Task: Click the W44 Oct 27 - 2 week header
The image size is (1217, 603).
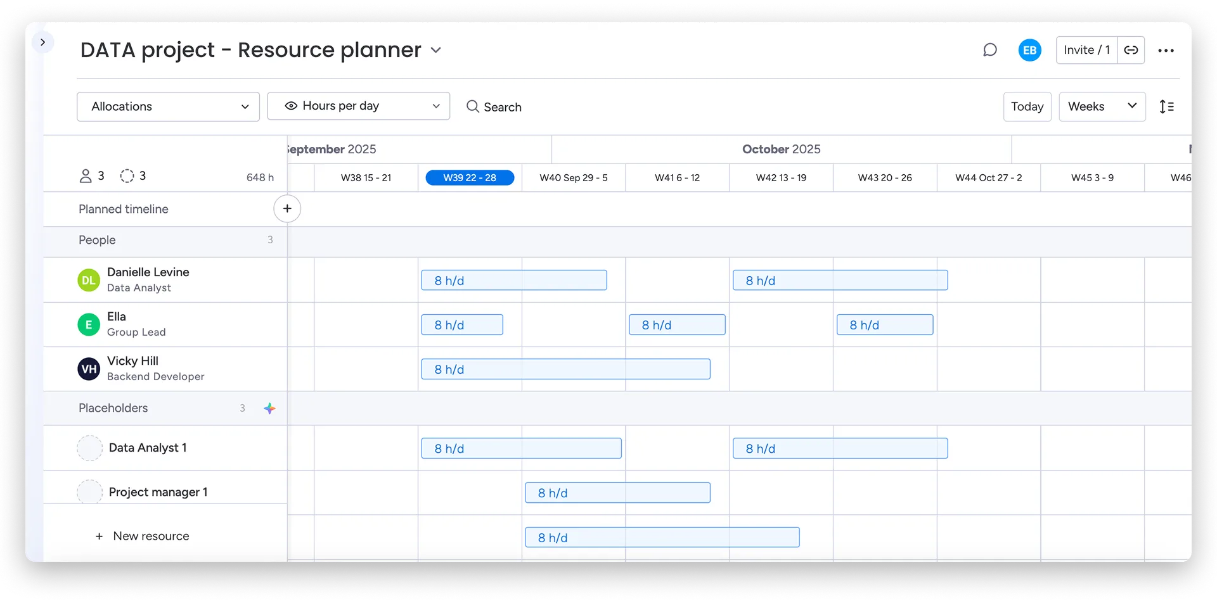Action: pyautogui.click(x=989, y=178)
